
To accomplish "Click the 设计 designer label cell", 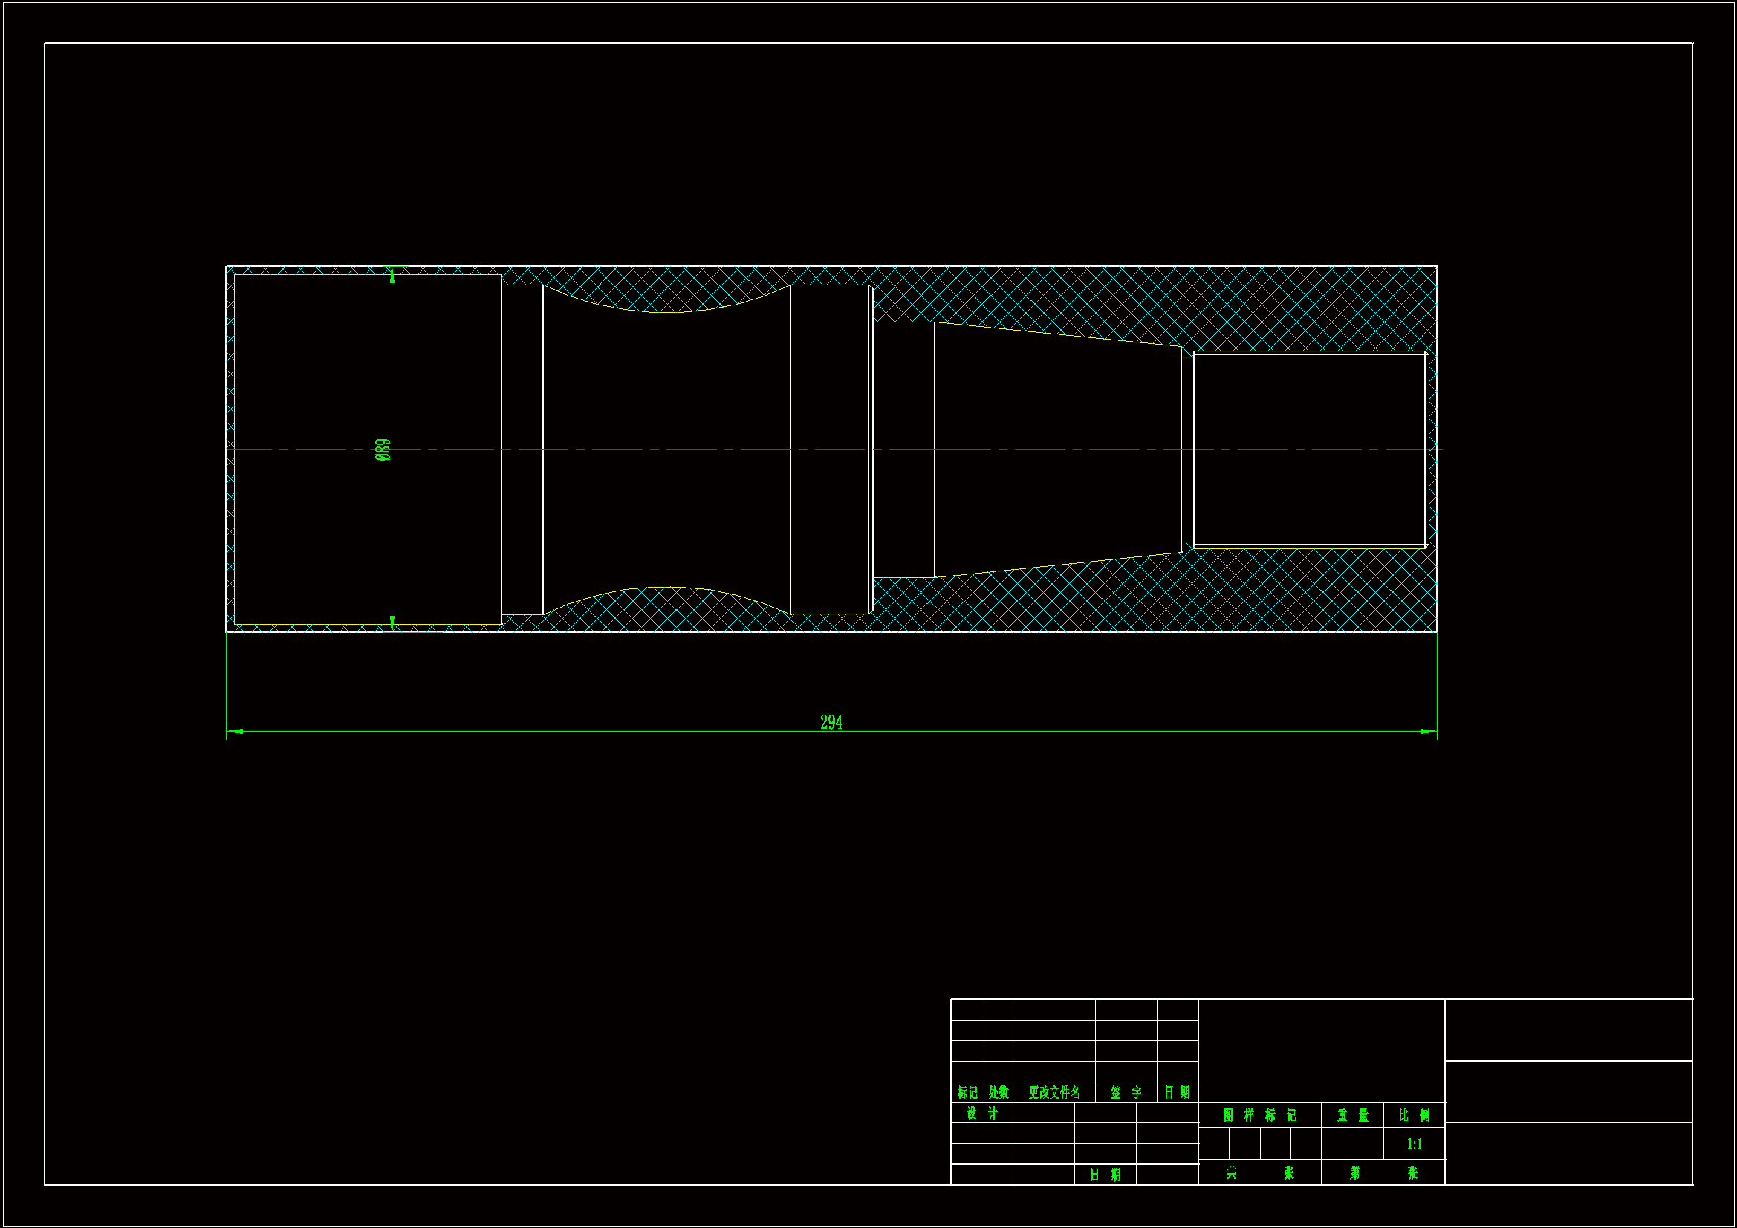I will 981,1114.
